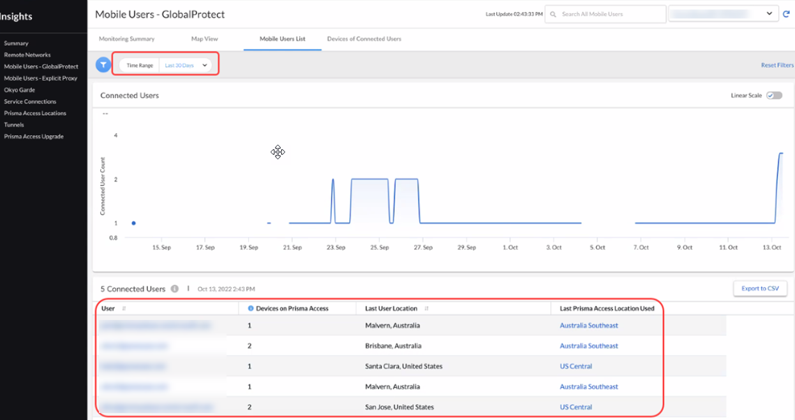This screenshot has width=795, height=420.
Task: Select Devices of Connected Users tab
Action: click(x=364, y=39)
